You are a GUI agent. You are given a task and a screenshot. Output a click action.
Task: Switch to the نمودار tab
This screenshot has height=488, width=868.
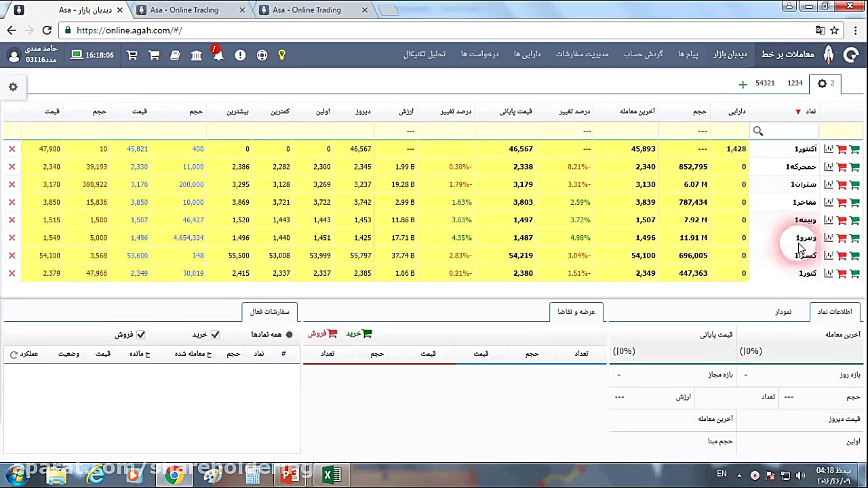click(x=783, y=312)
